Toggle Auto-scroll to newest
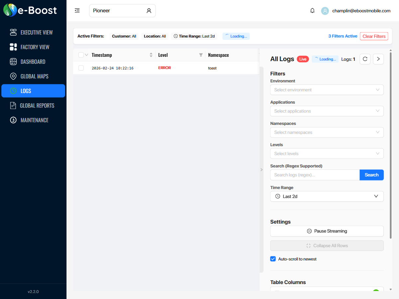The width and height of the screenshot is (399, 299). click(273, 258)
